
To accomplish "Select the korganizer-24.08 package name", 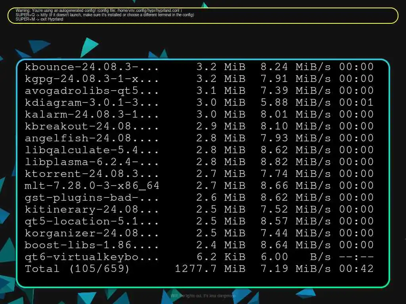I will coord(92,234).
